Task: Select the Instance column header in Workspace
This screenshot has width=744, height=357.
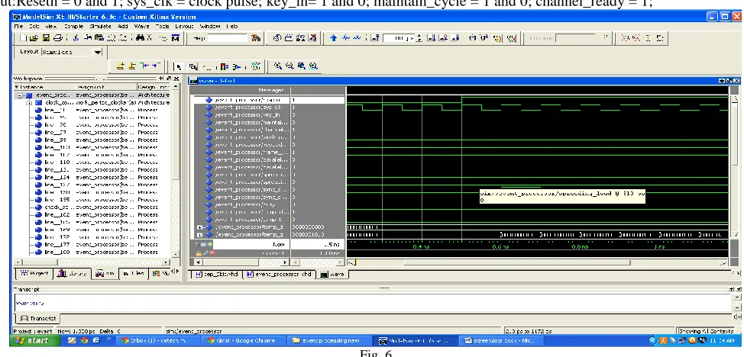Action: 44,87
